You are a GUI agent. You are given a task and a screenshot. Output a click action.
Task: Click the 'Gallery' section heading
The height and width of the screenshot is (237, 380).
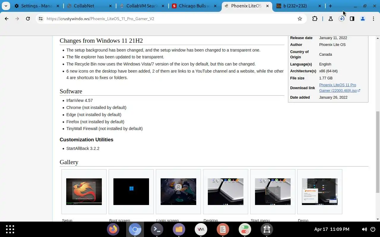coord(69,162)
